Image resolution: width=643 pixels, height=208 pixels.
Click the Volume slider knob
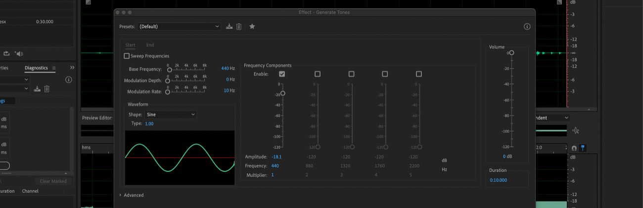point(511,52)
